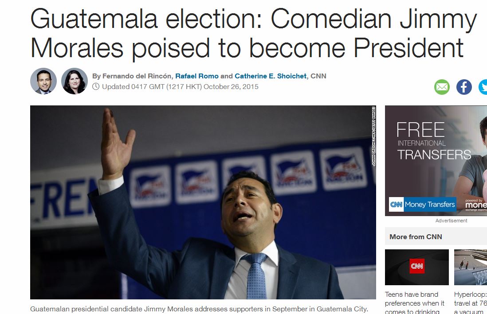487x314 pixels.
Task: Open Rafael Romo's author page
Action: pyautogui.click(x=197, y=76)
